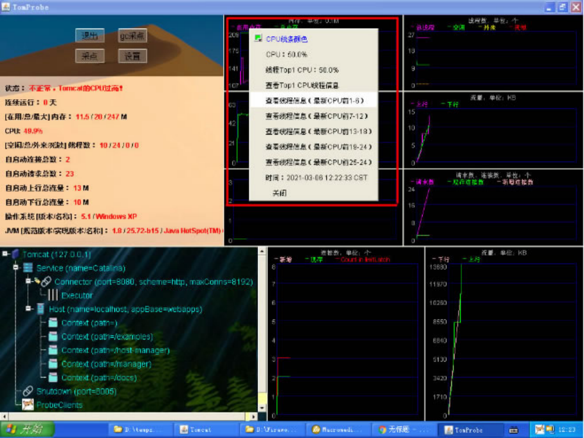
Task: Select 查看线程信息 (最新CPU前1-6)
Action: (x=313, y=100)
